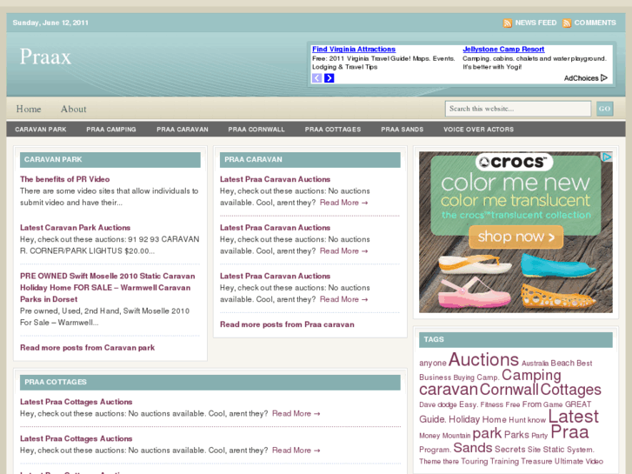Select PRAA SANDS category
The width and height of the screenshot is (632, 474).
tap(402, 130)
